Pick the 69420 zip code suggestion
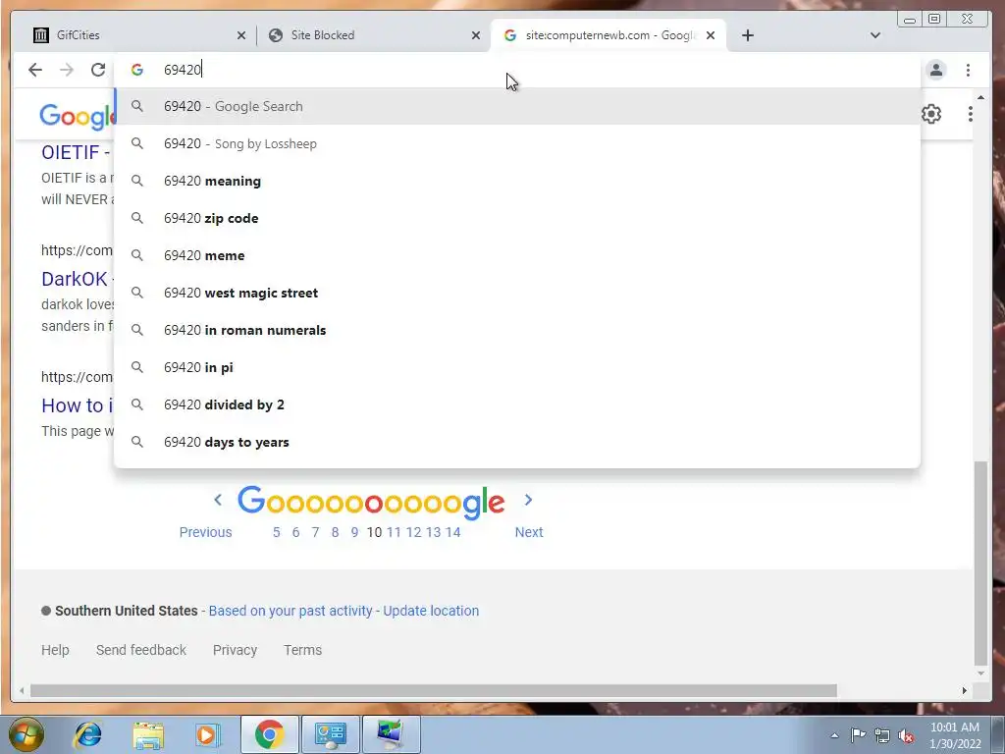The image size is (1005, 754). [516, 218]
